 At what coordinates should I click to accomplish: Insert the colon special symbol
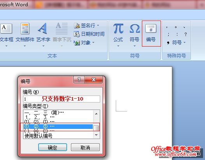(177, 35)
